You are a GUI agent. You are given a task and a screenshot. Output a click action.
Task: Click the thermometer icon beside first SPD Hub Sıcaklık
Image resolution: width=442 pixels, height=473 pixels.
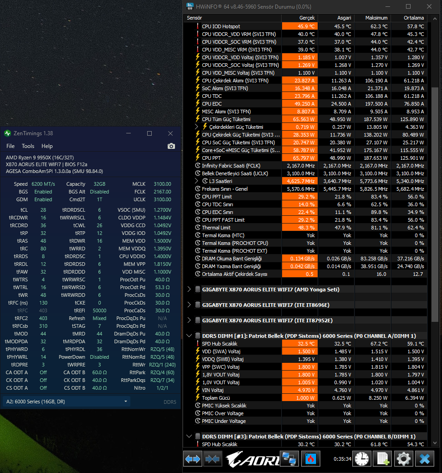(198, 343)
